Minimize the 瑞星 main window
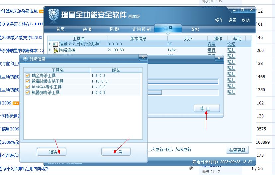Viewport: 275px width, 175px height. pos(234,10)
